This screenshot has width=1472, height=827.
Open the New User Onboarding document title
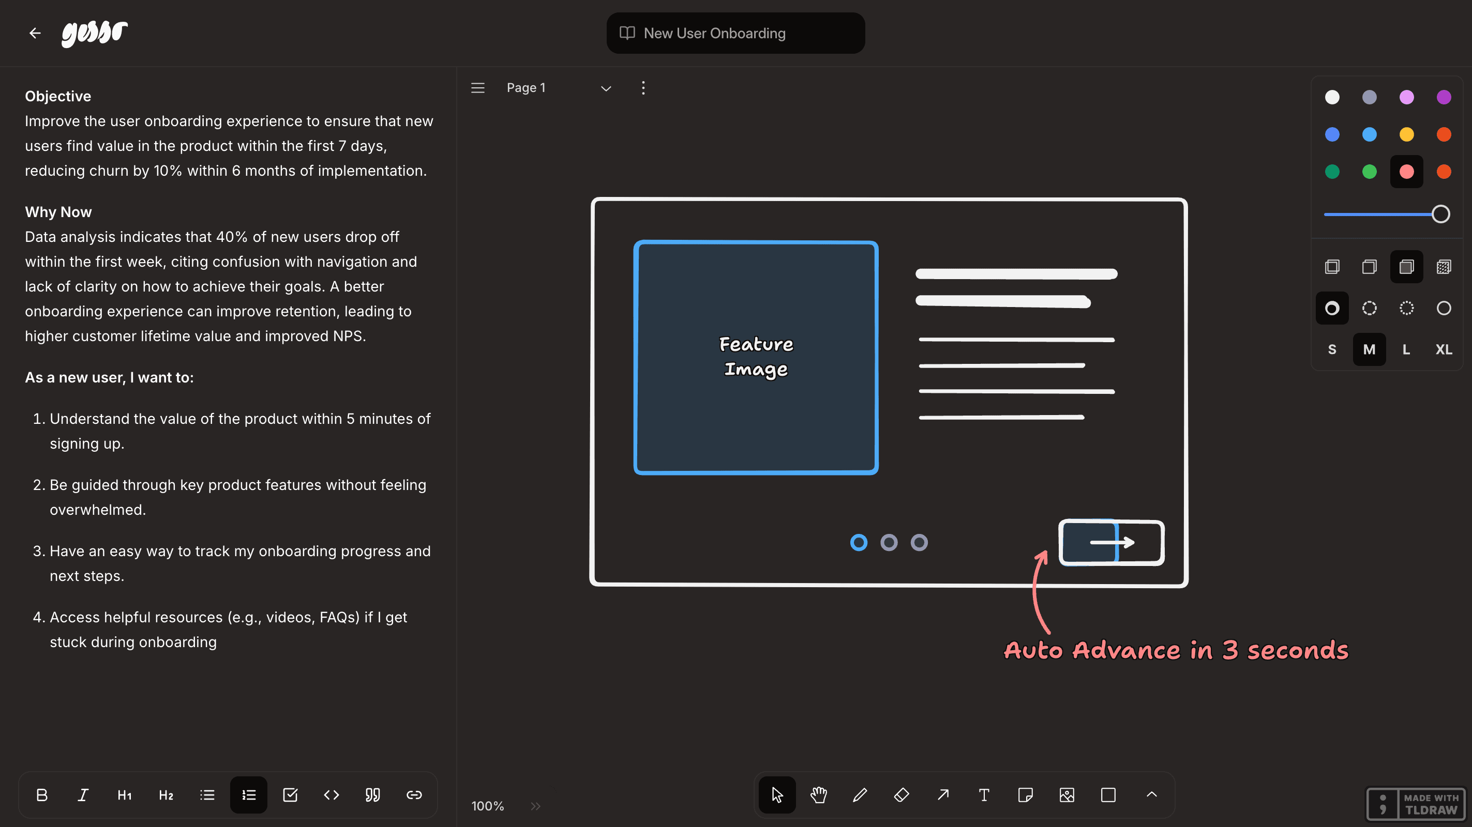[735, 33]
